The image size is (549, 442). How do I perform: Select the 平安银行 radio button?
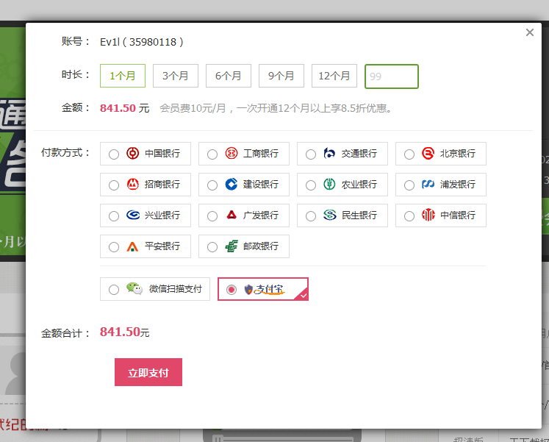coord(114,247)
